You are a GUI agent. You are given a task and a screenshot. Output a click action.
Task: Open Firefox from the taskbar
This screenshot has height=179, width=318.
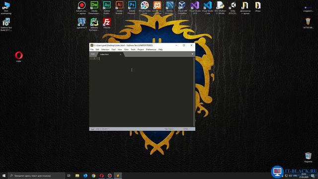(85, 176)
